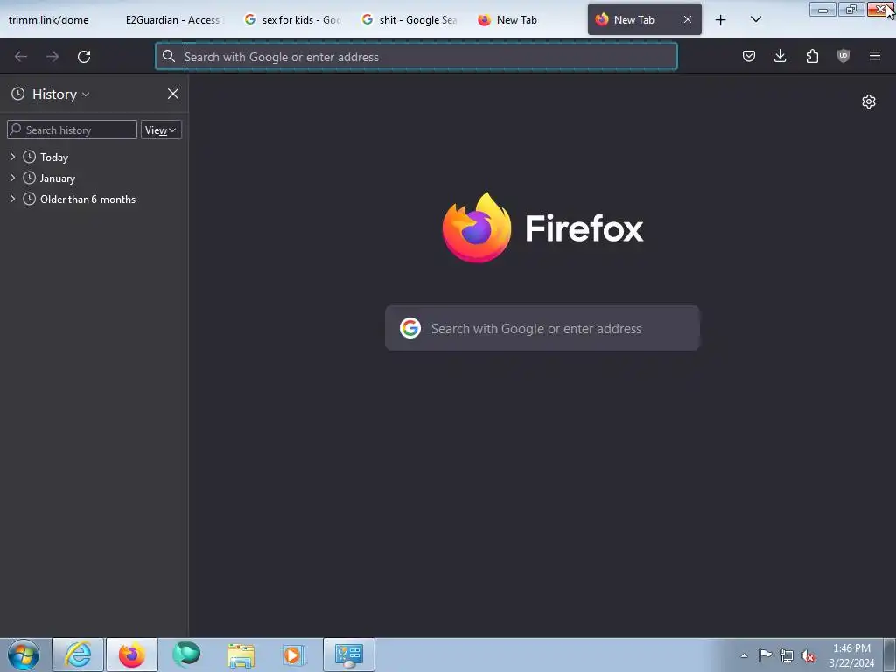896x672 pixels.
Task: Open the Firefox hamburger application menu
Action: 875,56
